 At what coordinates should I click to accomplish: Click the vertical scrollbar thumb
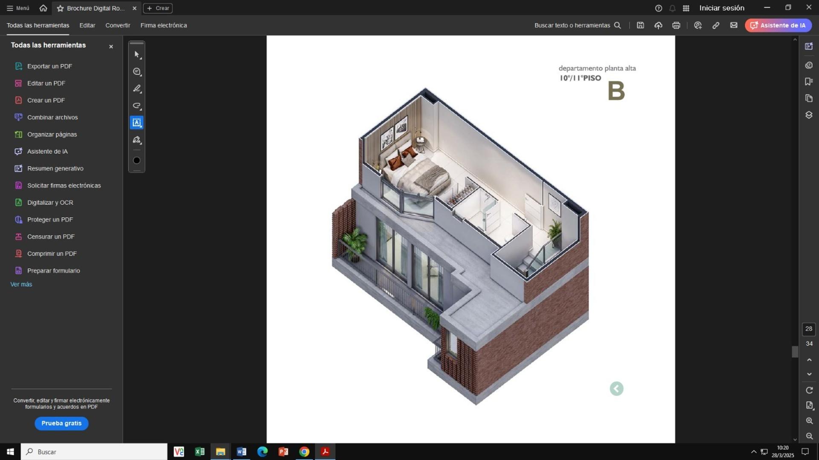(x=795, y=352)
